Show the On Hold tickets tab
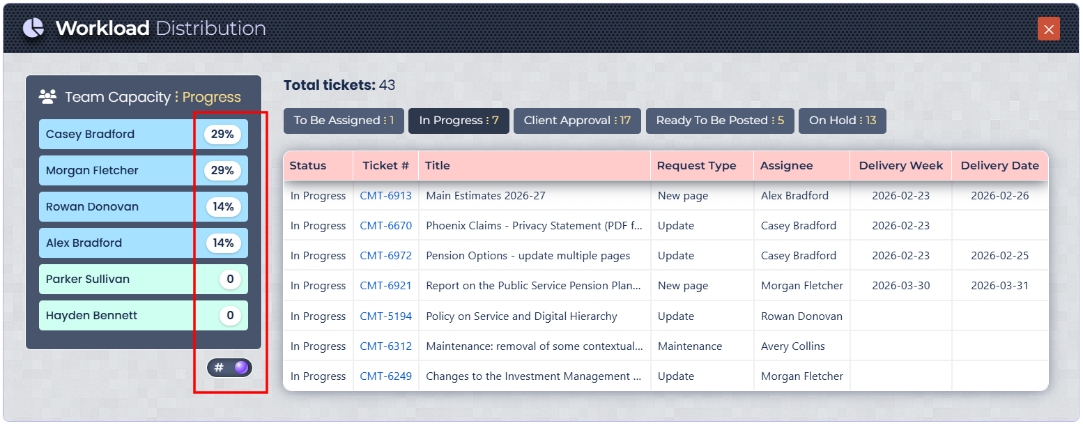 click(842, 121)
